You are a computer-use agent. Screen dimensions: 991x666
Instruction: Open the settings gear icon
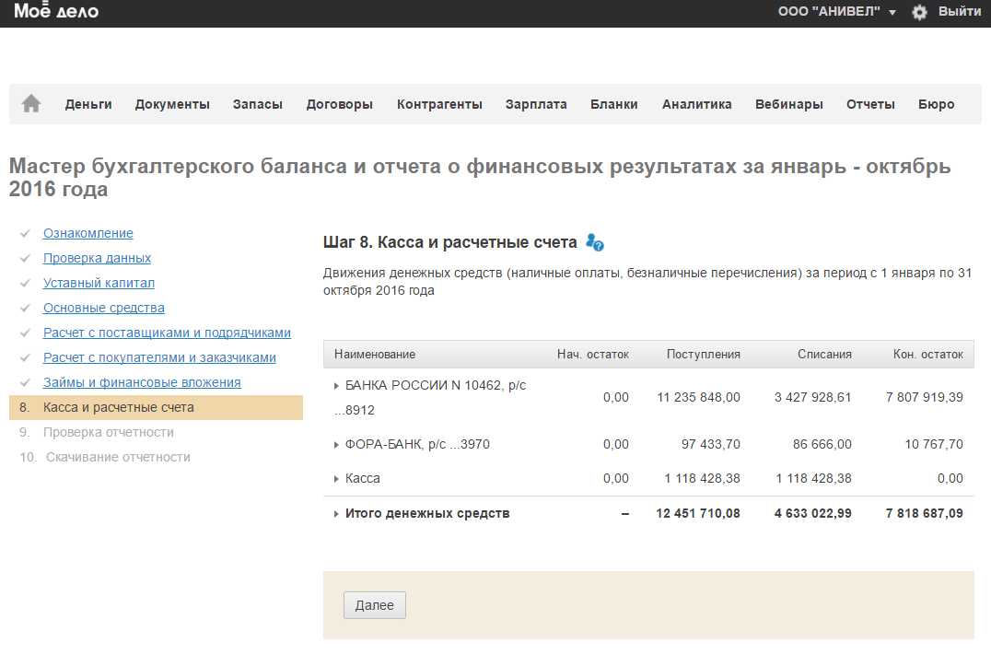918,12
